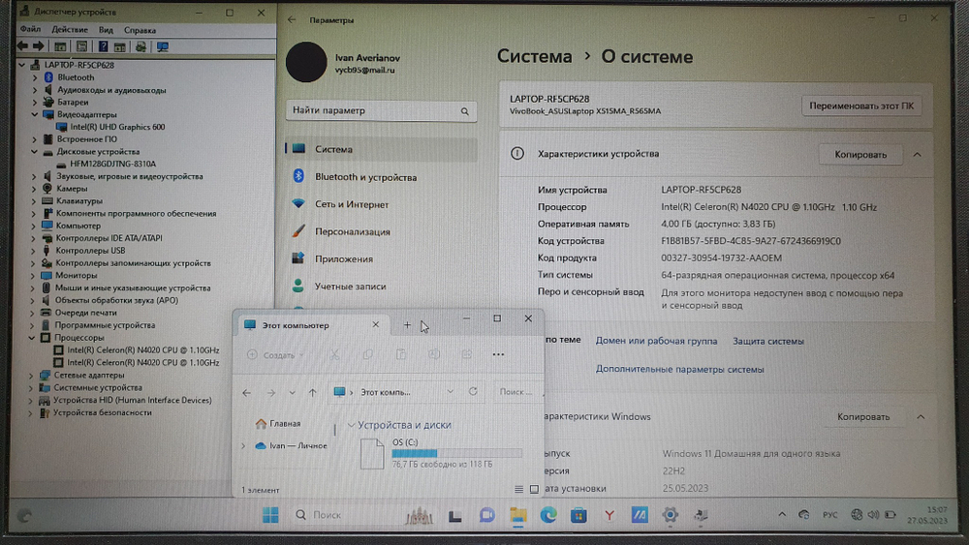Image resolution: width=969 pixels, height=545 pixels.
Task: Copy device characteristics with Копировать button
Action: 860,154
